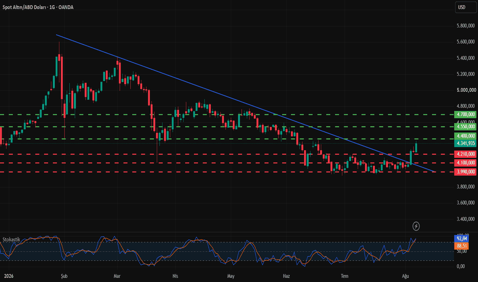Click the 5.800,000 price scale value
The height and width of the screenshot is (282, 478).
(x=466, y=26)
